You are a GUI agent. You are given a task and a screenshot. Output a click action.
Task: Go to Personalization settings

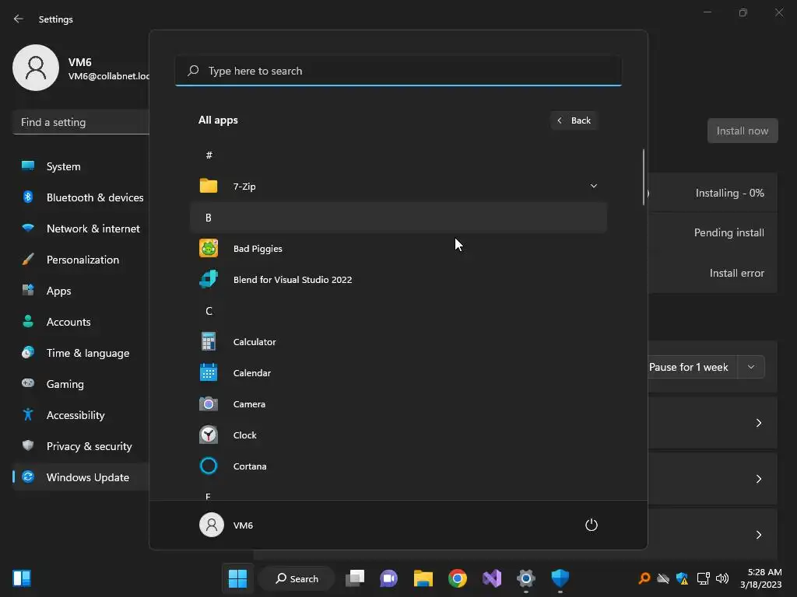81,260
